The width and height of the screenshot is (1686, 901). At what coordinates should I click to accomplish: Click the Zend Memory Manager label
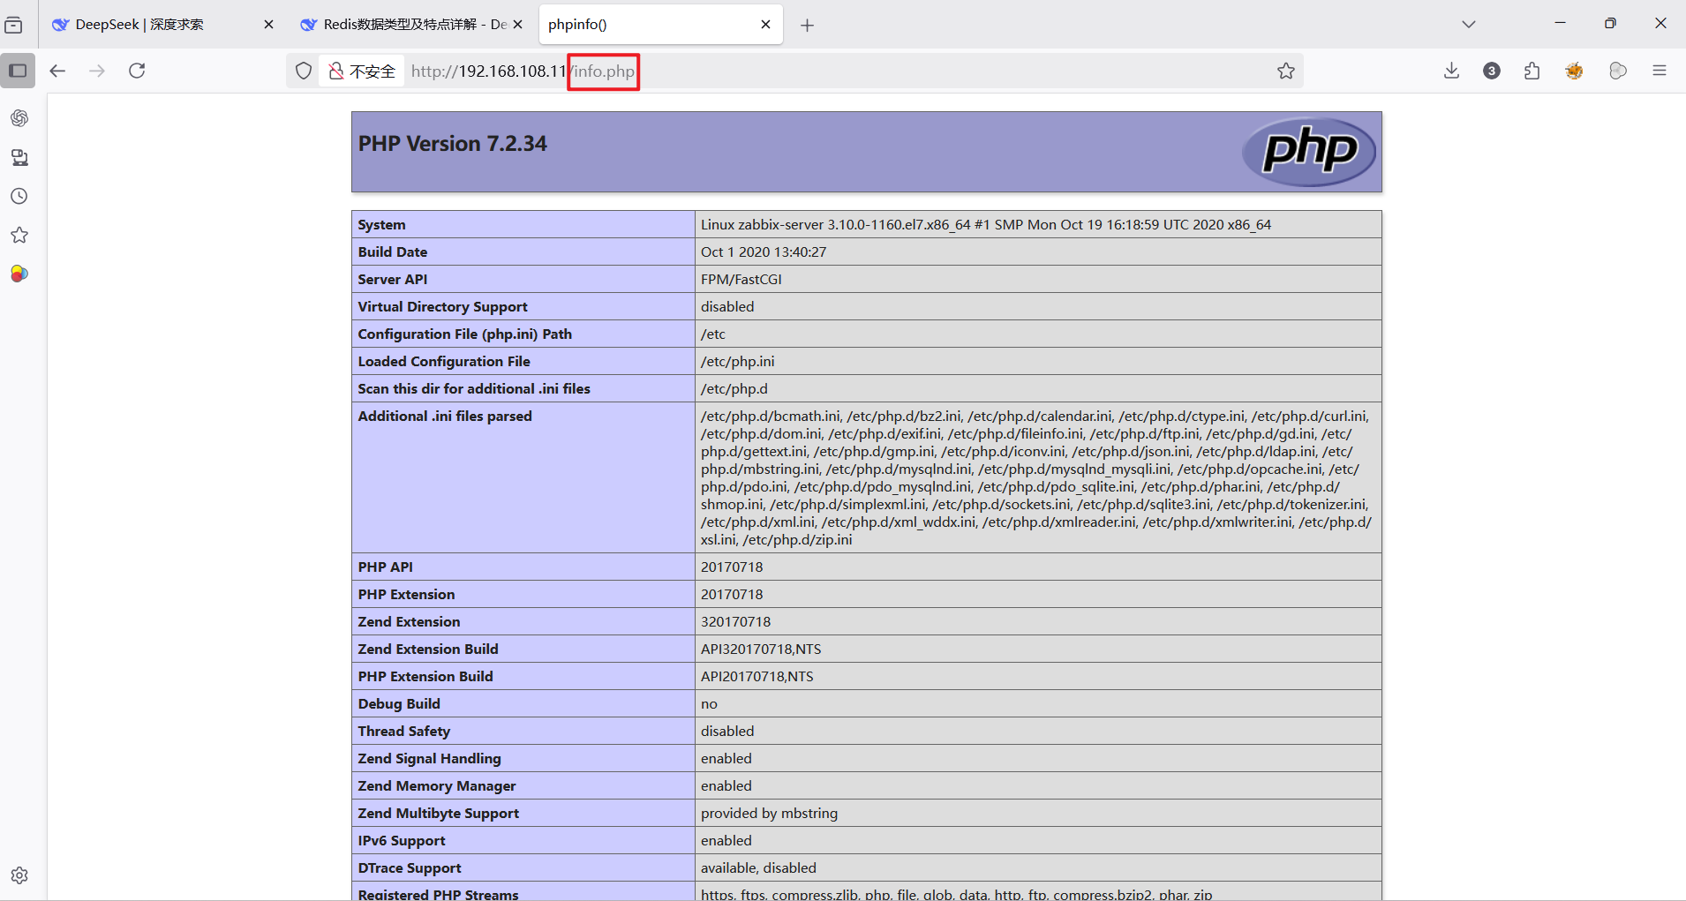[437, 786]
